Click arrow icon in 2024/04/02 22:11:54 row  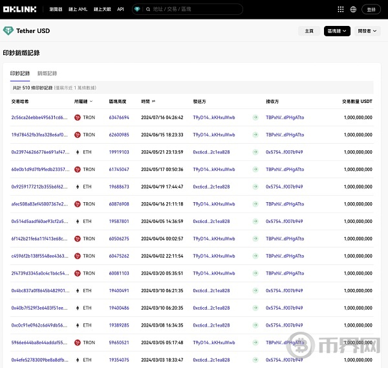pos(255,256)
